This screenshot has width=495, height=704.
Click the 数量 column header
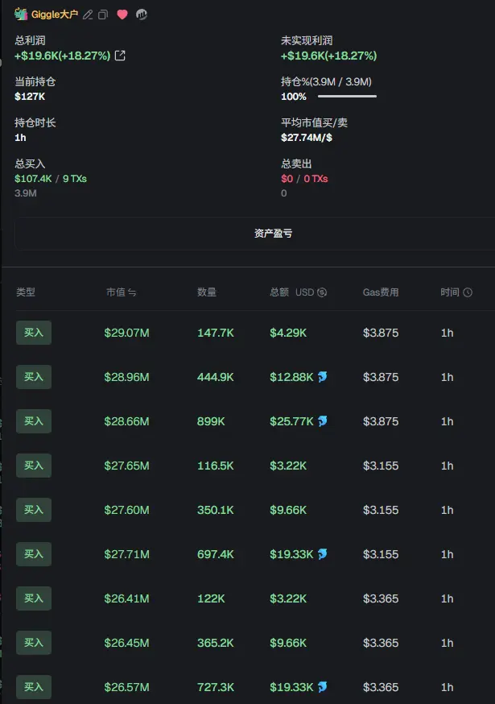(207, 292)
